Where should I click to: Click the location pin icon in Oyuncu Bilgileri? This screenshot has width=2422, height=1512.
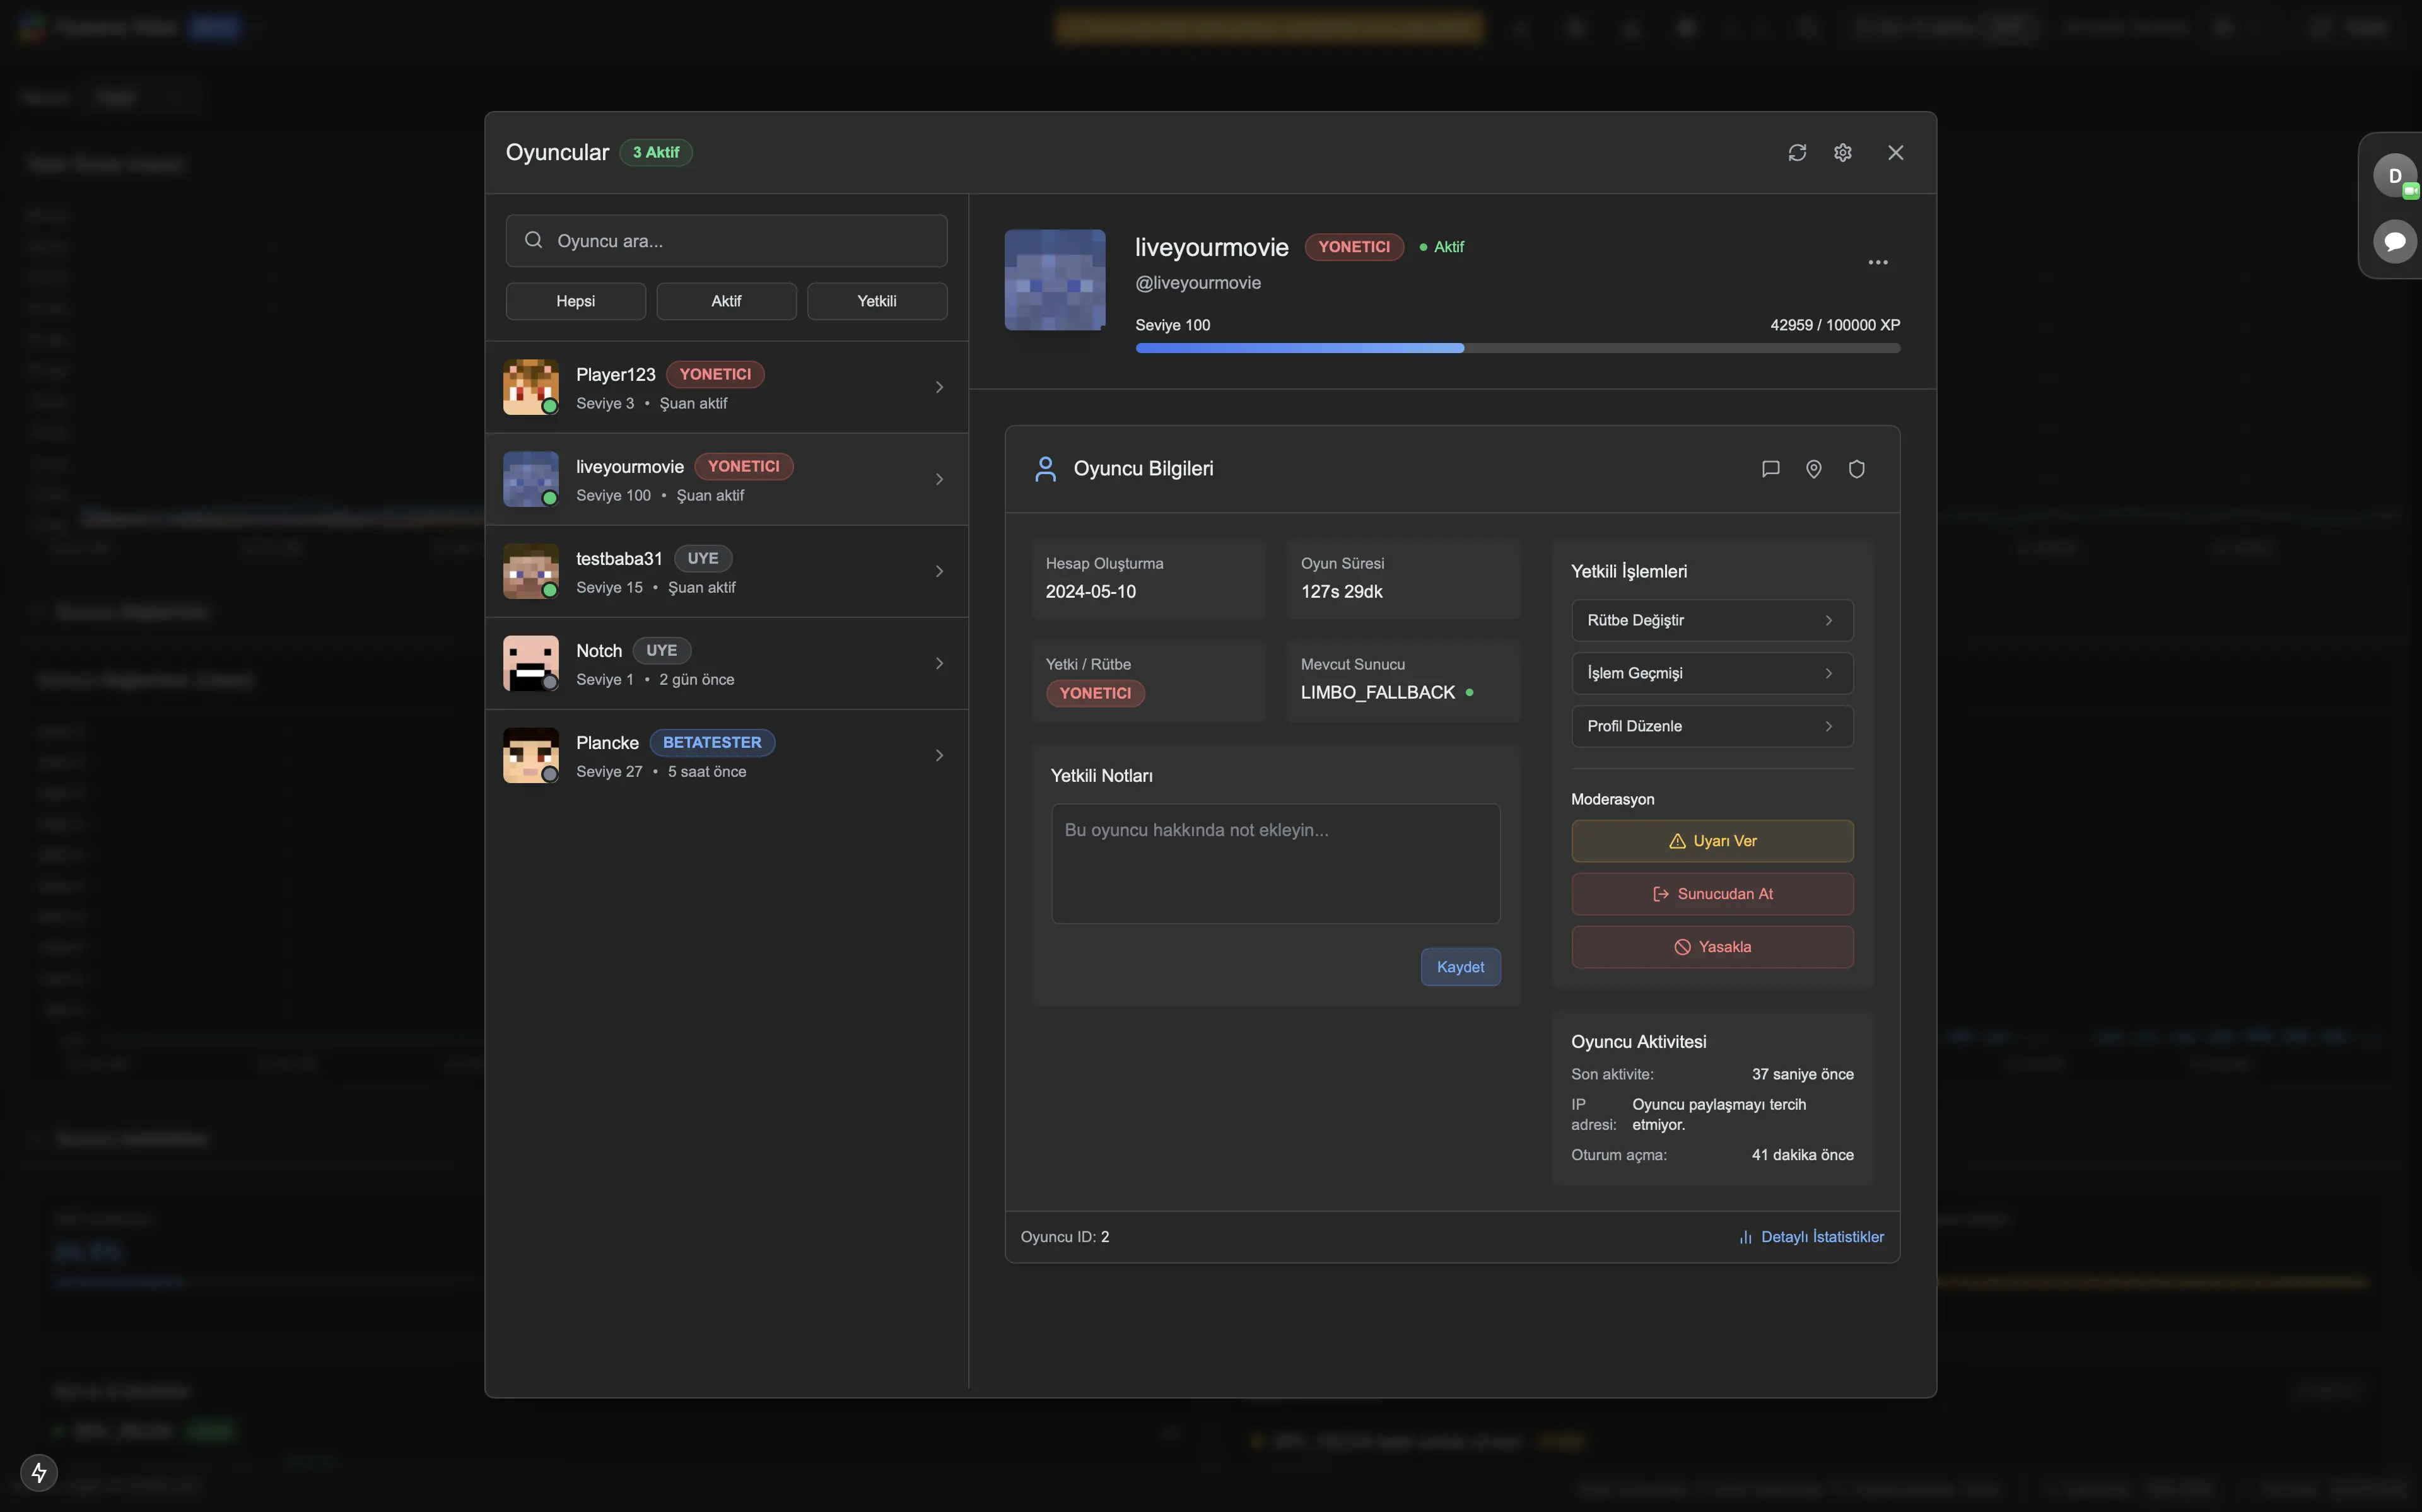tap(1813, 469)
